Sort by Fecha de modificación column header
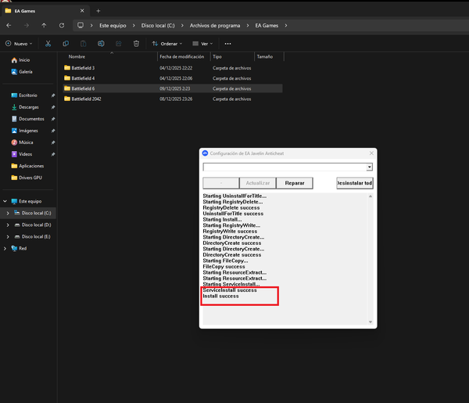 pos(181,57)
